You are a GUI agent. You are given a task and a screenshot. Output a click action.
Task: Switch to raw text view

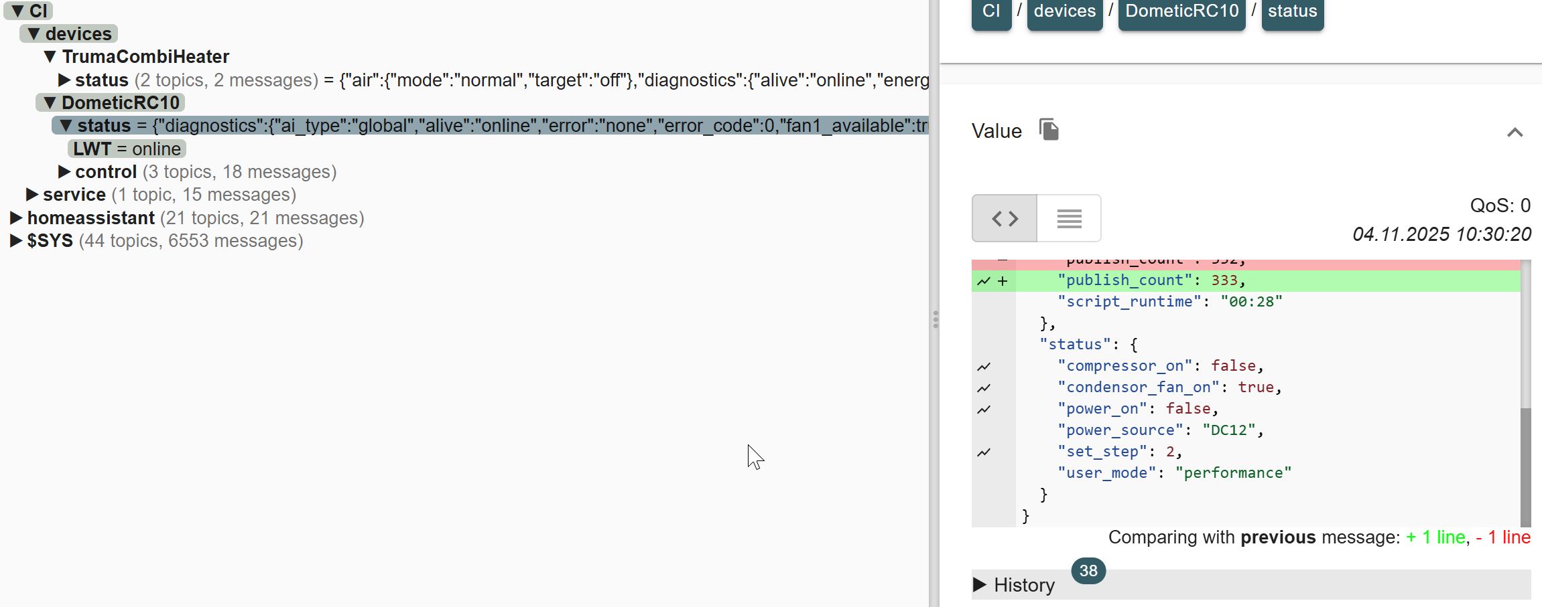coord(1069,218)
